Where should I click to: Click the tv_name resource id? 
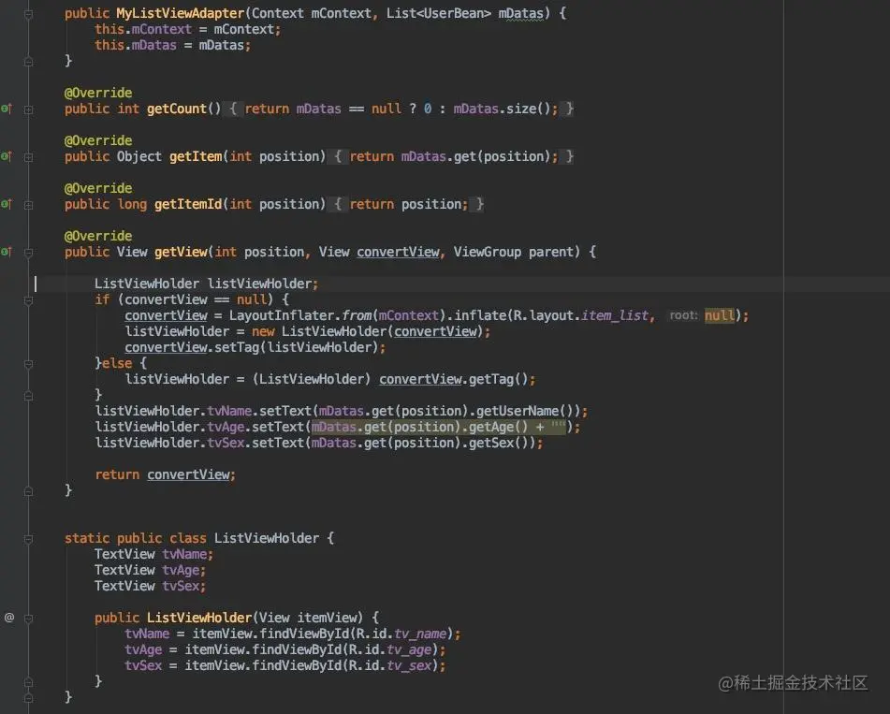(x=420, y=633)
